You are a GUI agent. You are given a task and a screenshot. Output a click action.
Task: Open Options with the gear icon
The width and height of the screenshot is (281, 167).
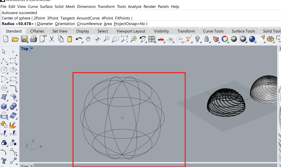tap(270, 39)
